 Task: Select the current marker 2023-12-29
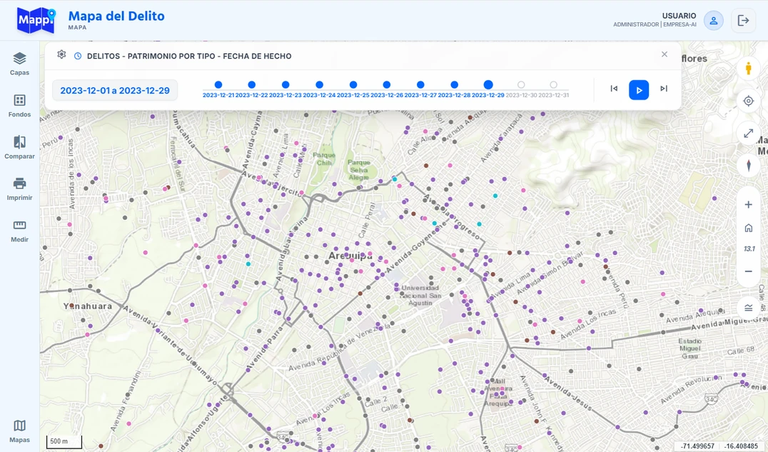point(487,85)
